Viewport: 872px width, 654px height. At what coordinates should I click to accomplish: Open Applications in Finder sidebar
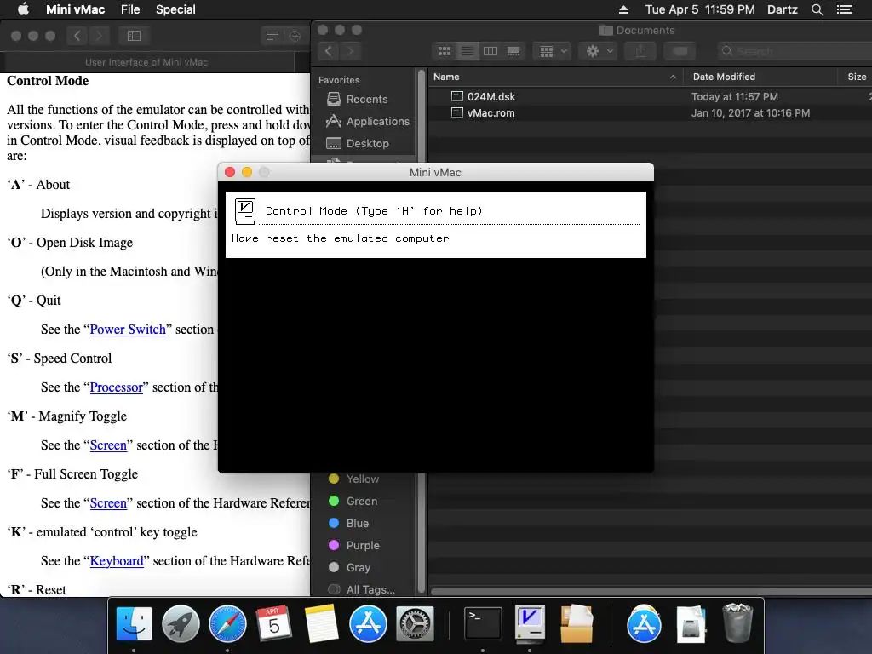[368, 121]
